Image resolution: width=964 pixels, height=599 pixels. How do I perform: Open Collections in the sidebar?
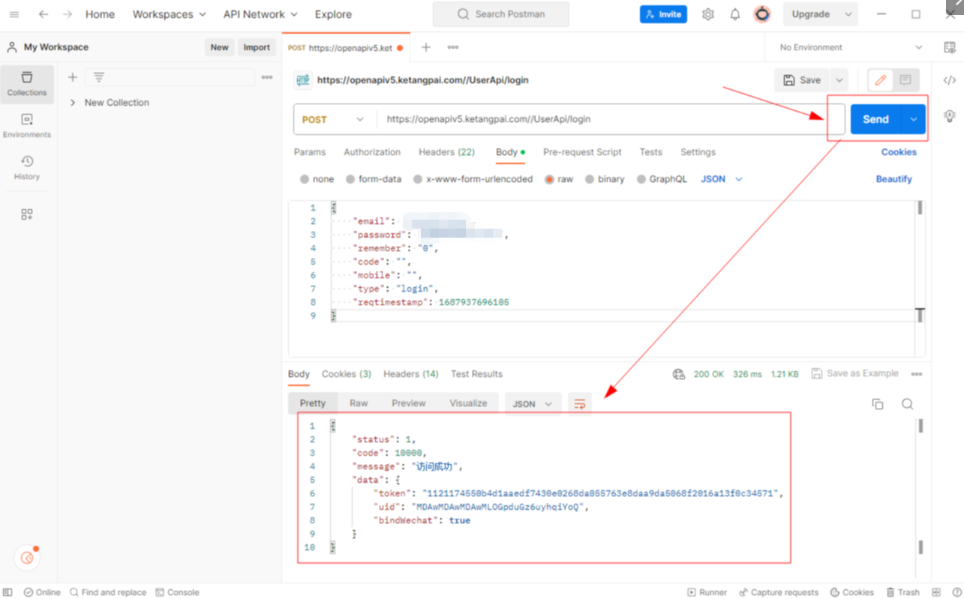coord(27,84)
